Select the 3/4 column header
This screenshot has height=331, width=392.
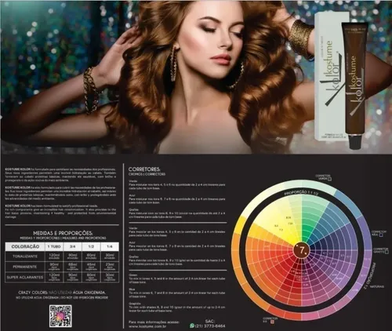coord(73,246)
